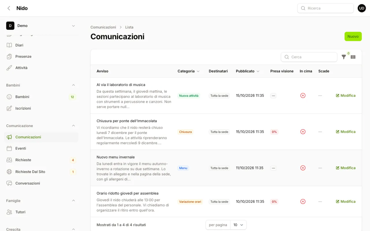Click the Richieste Dal Sito globe icon
The image size is (370, 231).
point(10,172)
